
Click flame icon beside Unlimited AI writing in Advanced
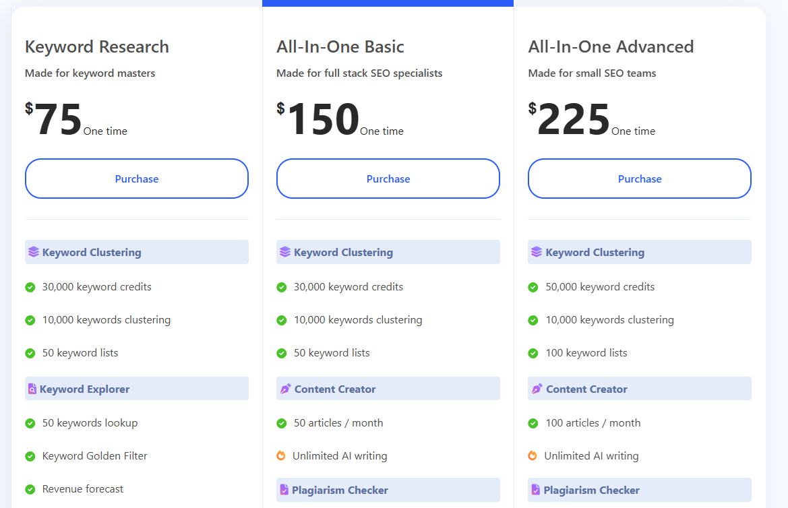pyautogui.click(x=533, y=455)
